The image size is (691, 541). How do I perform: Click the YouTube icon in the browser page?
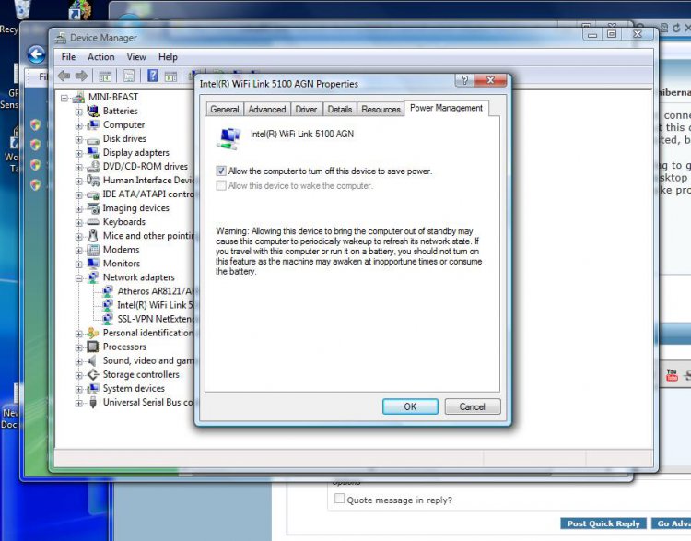pos(672,376)
